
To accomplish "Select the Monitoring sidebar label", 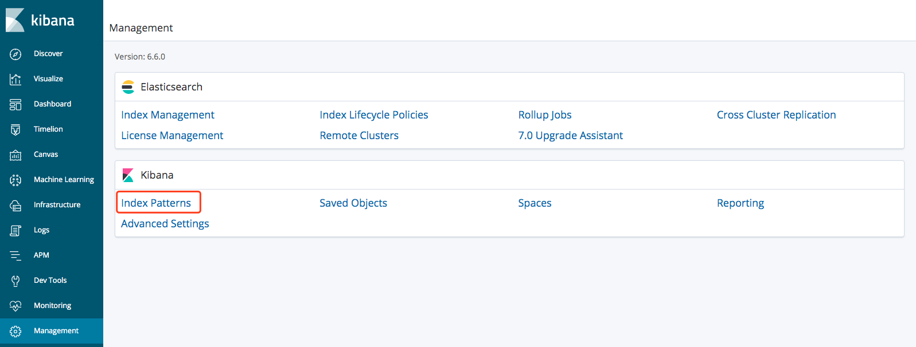I will click(x=52, y=306).
